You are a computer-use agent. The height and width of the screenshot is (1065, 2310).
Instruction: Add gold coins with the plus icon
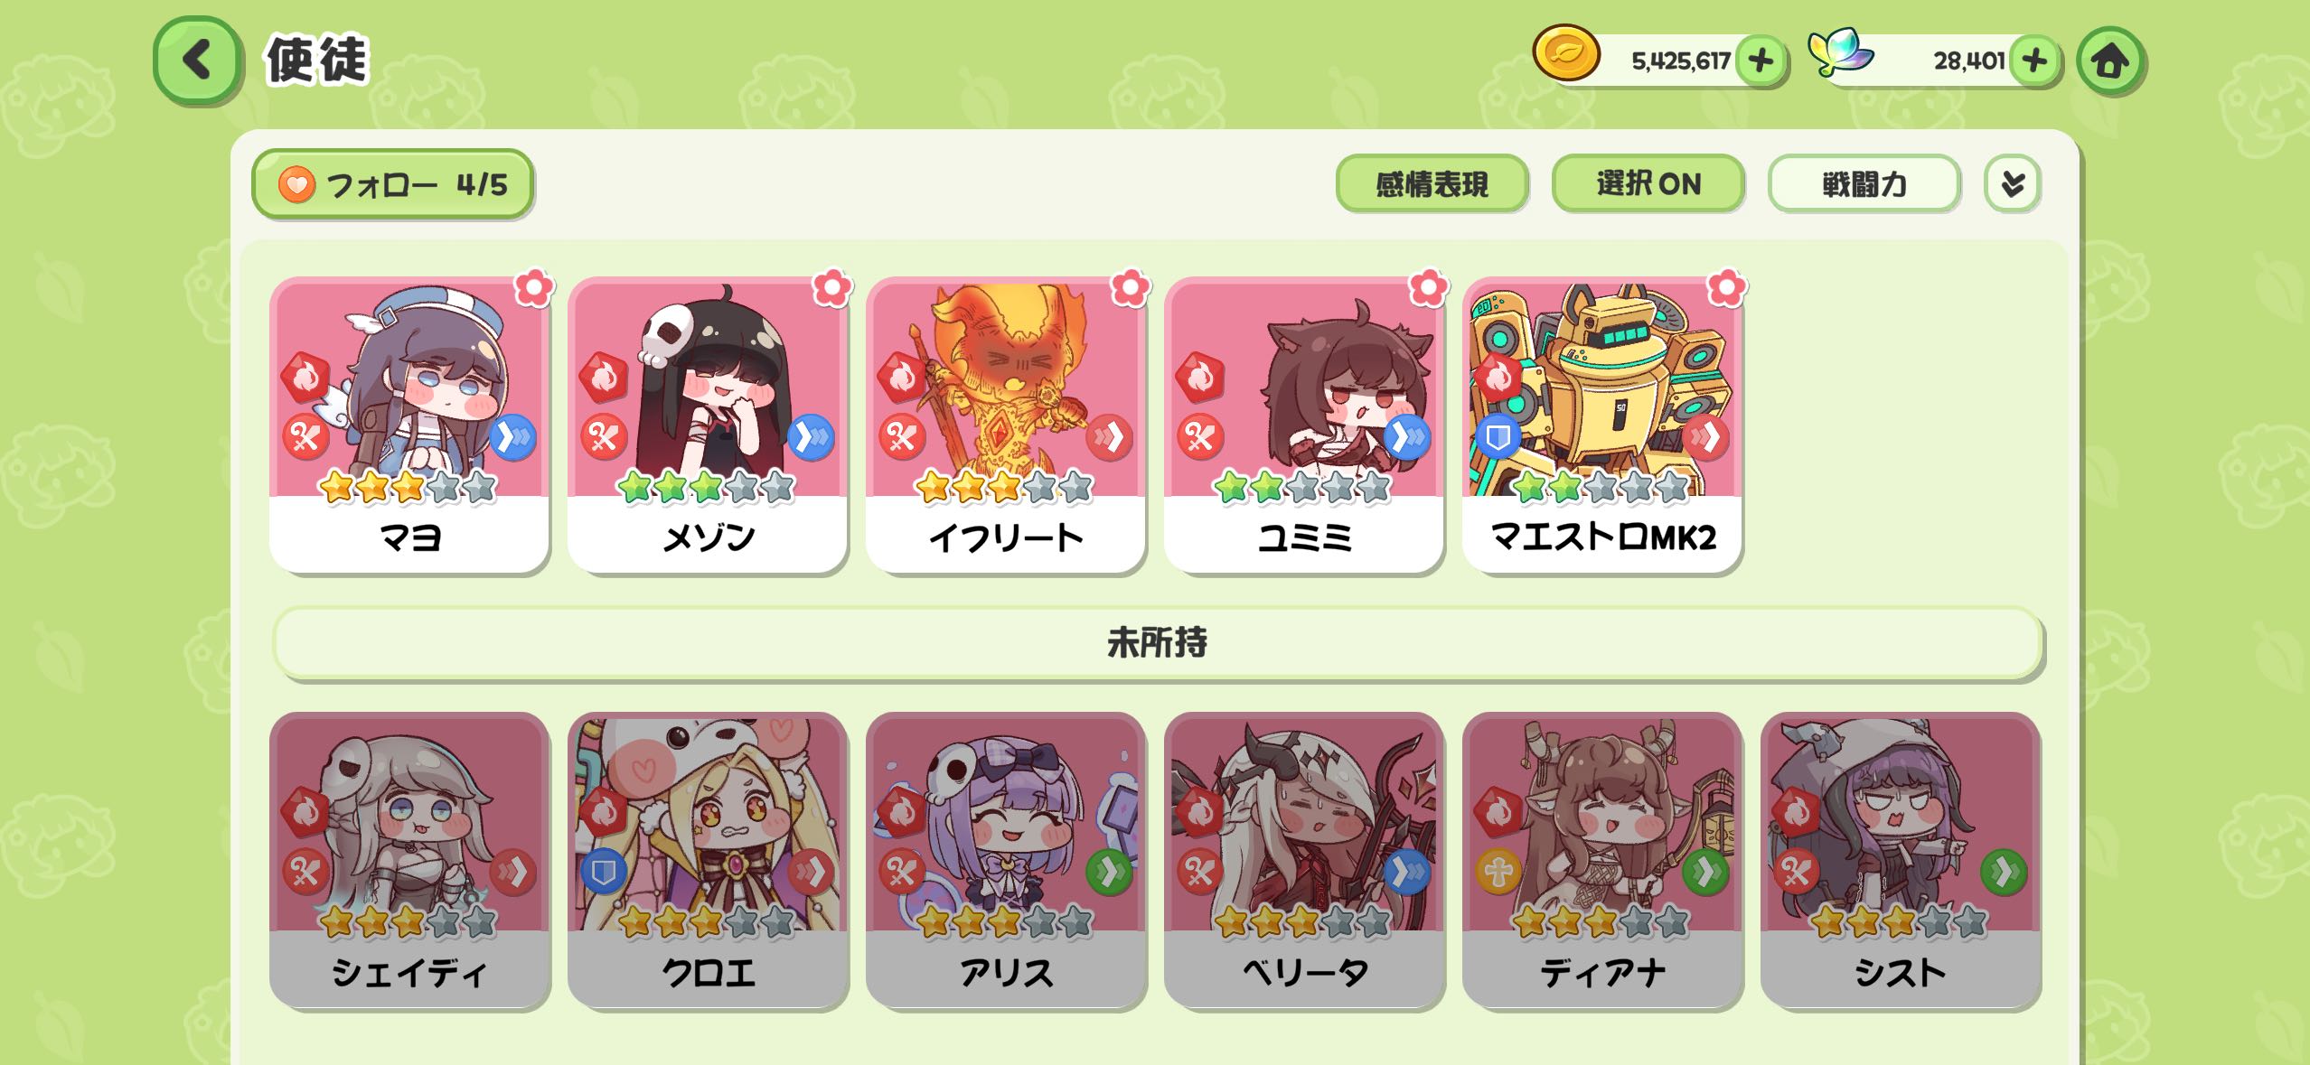coord(1761,61)
